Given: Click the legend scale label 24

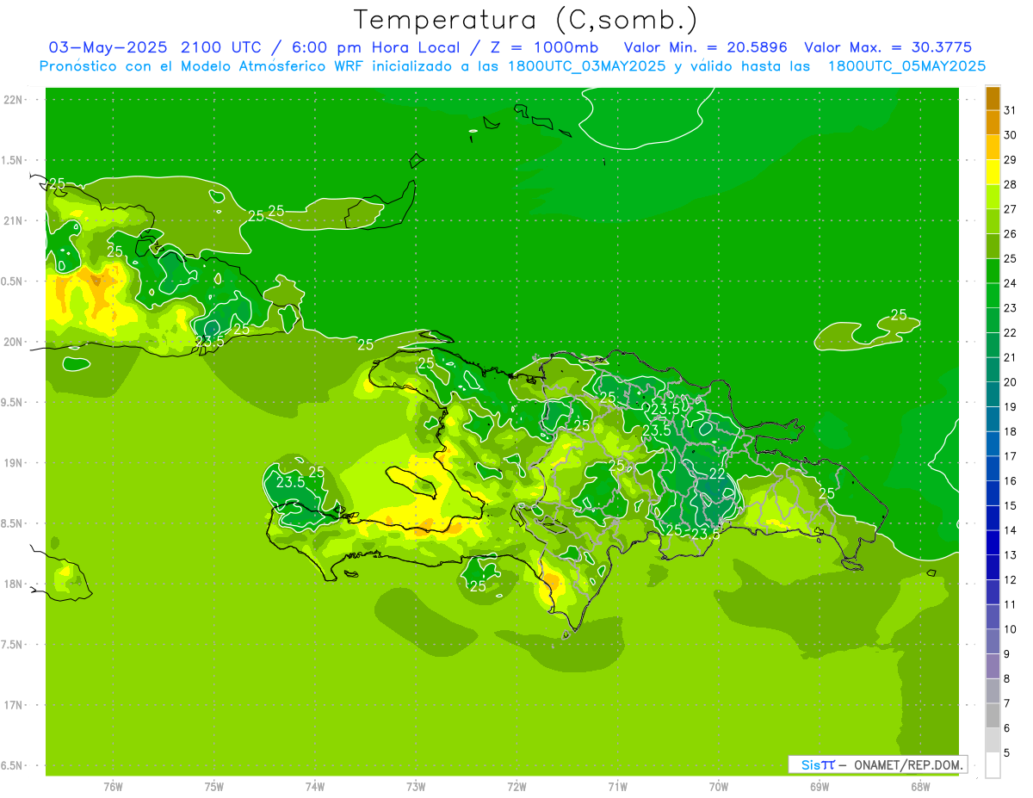Looking at the screenshot, I should (x=1011, y=283).
